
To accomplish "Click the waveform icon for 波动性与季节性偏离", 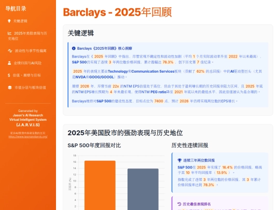I will 10,51.
